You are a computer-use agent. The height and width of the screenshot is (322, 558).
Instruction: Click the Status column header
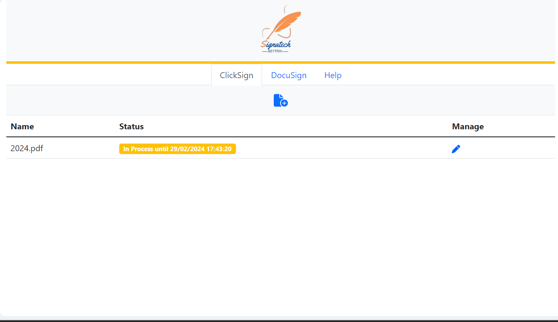point(131,126)
